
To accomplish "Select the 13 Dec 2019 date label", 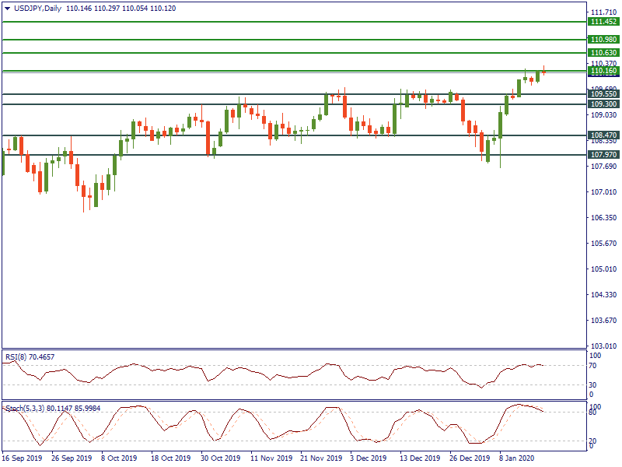I will coord(420,458).
